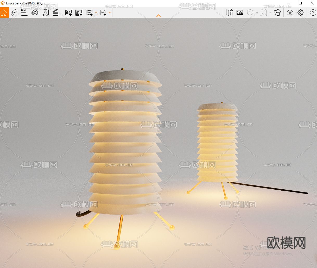Click the walk/fly navigation mode icon
The image size is (317, 268).
(x=264, y=13)
